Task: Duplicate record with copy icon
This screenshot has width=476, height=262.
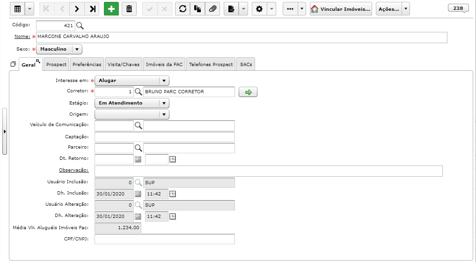Action: tap(198, 9)
